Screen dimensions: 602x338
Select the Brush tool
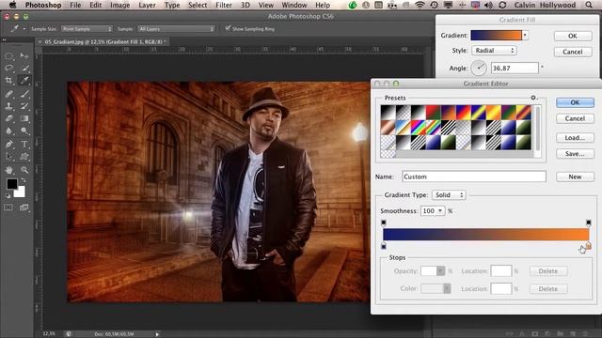24,94
